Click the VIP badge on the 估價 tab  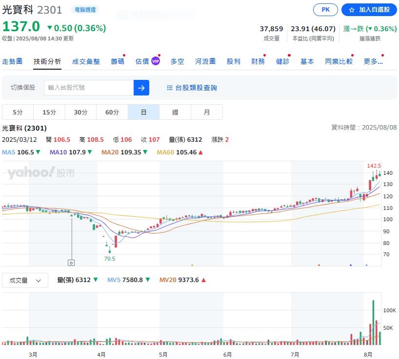(x=155, y=61)
